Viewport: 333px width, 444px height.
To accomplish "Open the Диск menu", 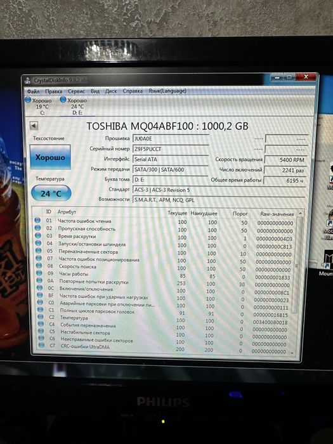I will (x=111, y=91).
